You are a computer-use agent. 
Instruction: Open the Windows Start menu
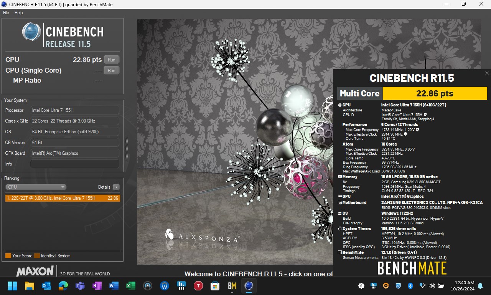tap(12, 286)
